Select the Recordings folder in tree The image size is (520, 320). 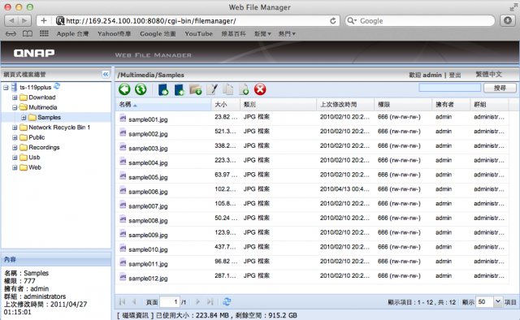click(44, 147)
